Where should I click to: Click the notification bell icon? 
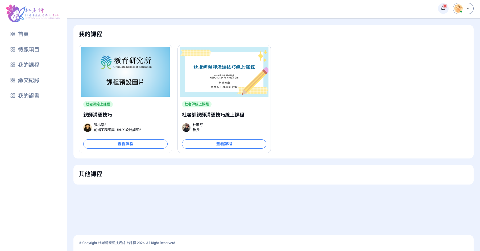click(443, 8)
